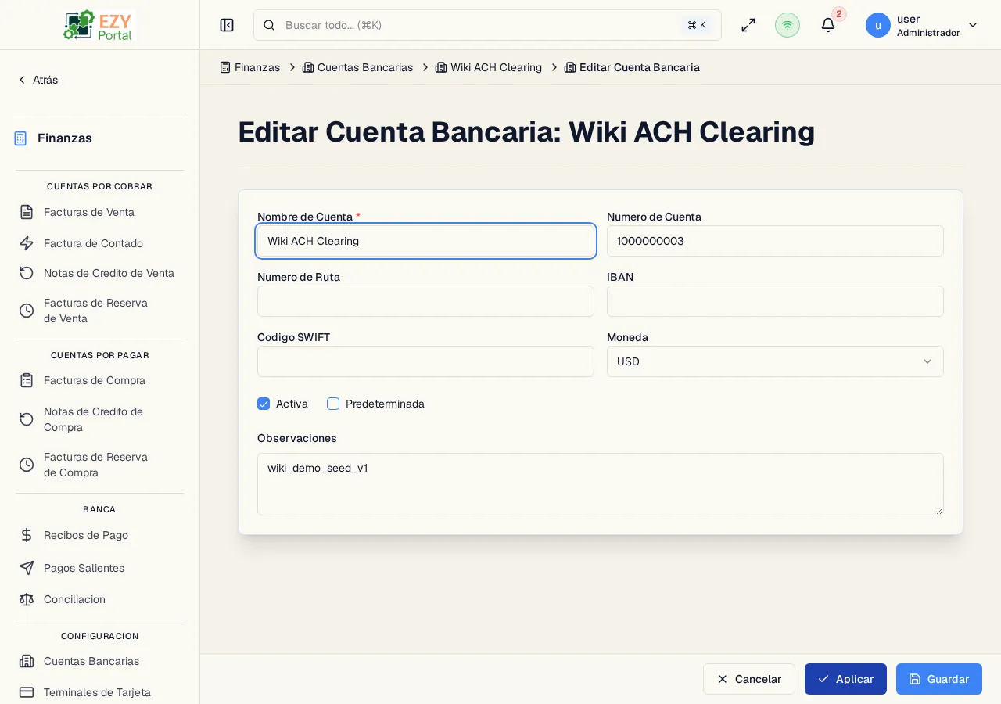The height and width of the screenshot is (704, 1001).
Task: Toggle fullscreen expand icon
Action: (748, 25)
